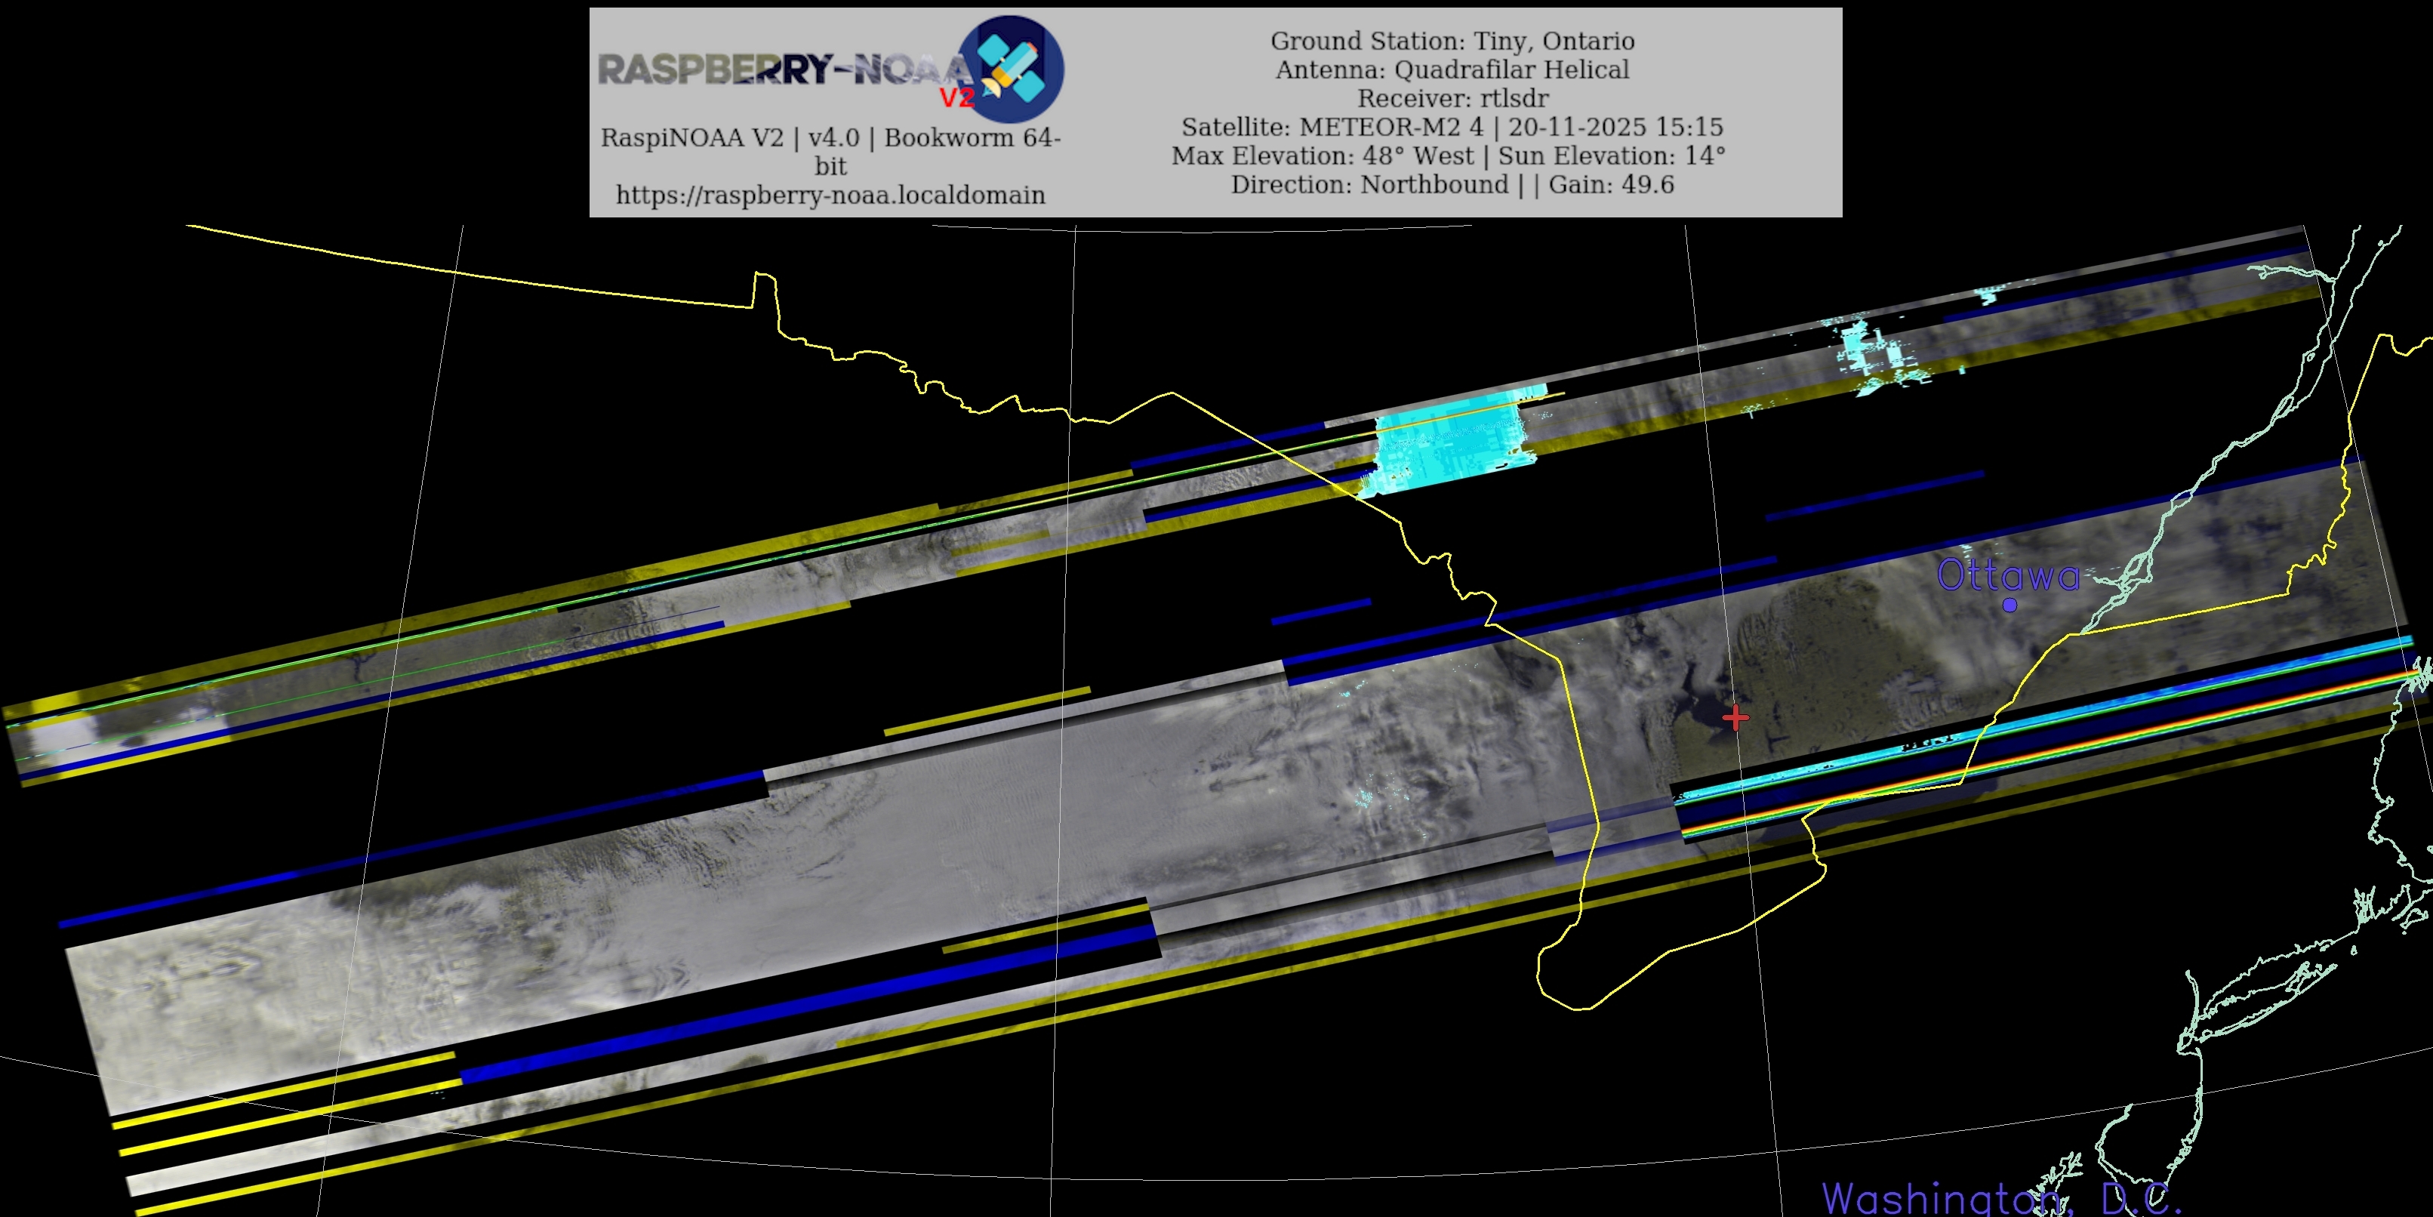The height and width of the screenshot is (1217, 2433).
Task: Click the Satellite METEOR-M2 4 info line
Action: (x=1452, y=127)
